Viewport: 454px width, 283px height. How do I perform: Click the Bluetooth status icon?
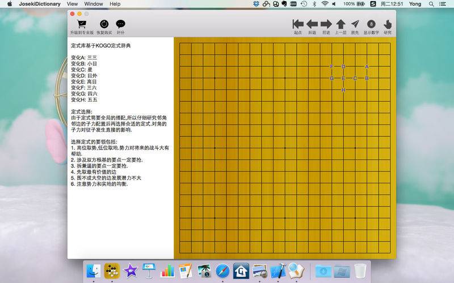coord(314,4)
